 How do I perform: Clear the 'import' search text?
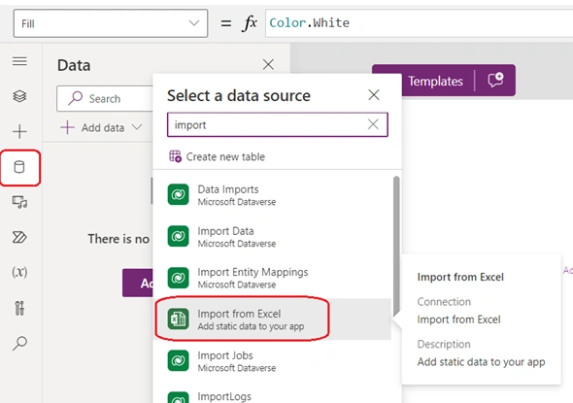click(373, 124)
